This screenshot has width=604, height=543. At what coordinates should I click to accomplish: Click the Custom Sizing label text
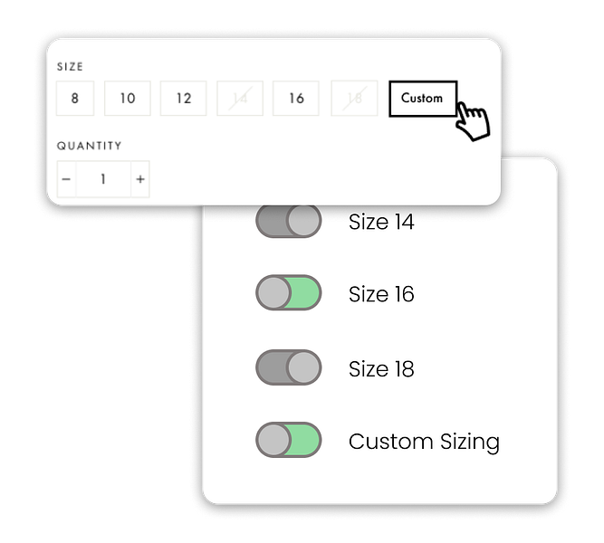(x=424, y=443)
